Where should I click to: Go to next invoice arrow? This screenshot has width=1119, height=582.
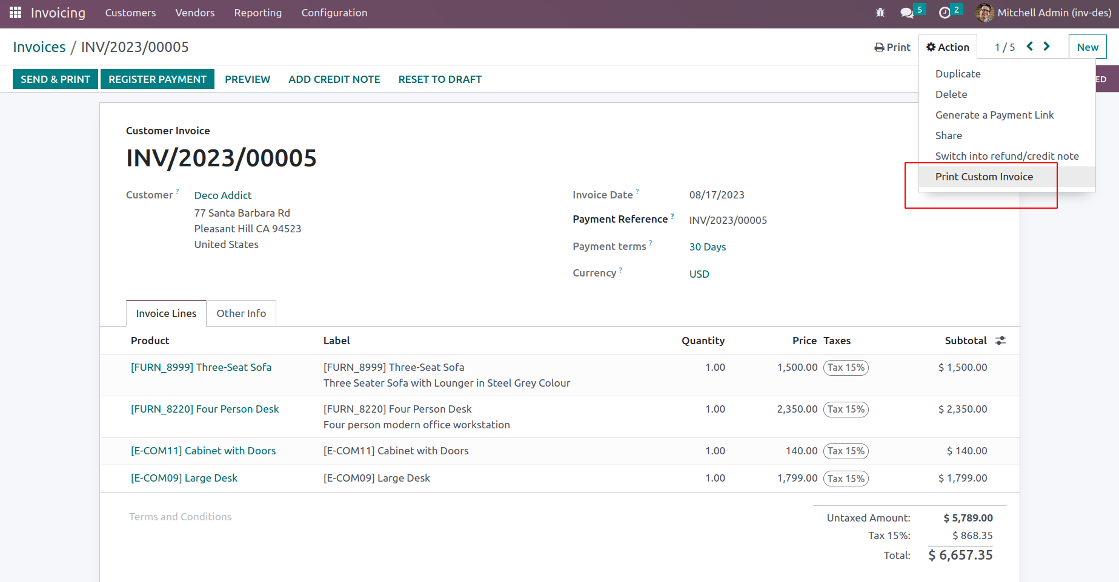(x=1046, y=47)
